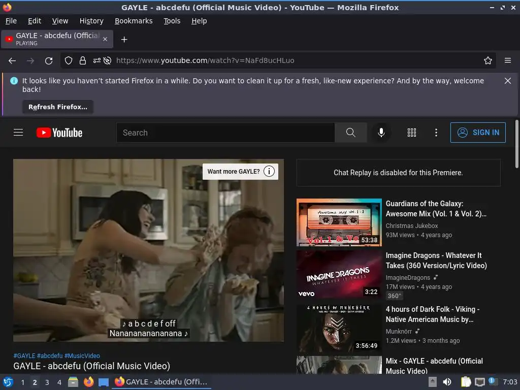This screenshot has height=390, width=520.
Task: Open the ImagineDragons channel link
Action: pyautogui.click(x=408, y=278)
